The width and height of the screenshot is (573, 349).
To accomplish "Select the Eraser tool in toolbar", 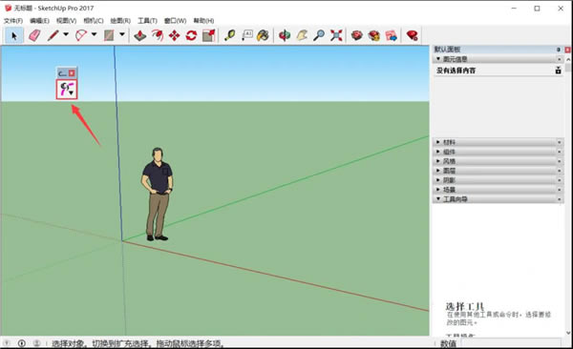I will (34, 36).
